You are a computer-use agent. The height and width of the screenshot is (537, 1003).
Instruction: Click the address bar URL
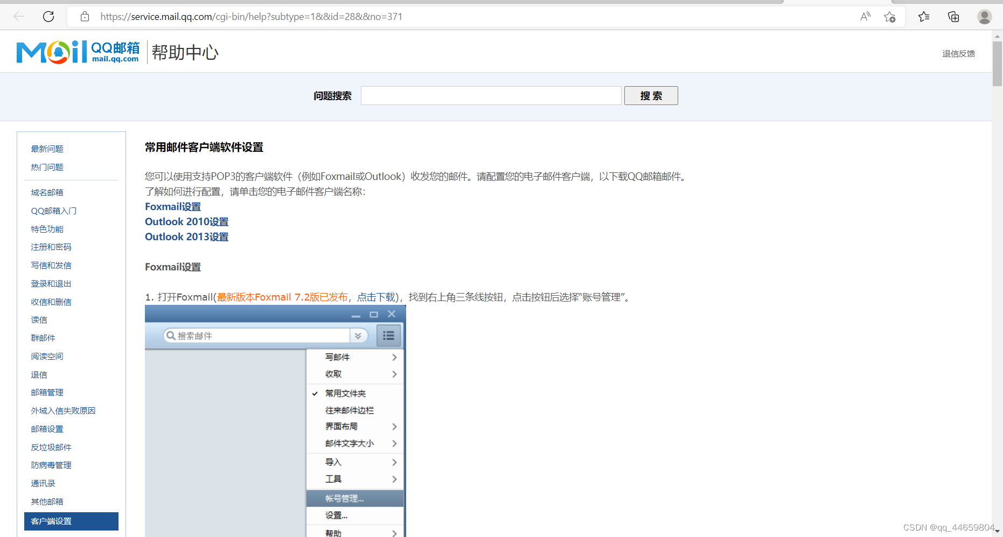(251, 17)
